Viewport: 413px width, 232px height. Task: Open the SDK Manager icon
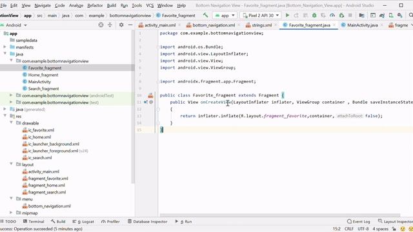400,15
